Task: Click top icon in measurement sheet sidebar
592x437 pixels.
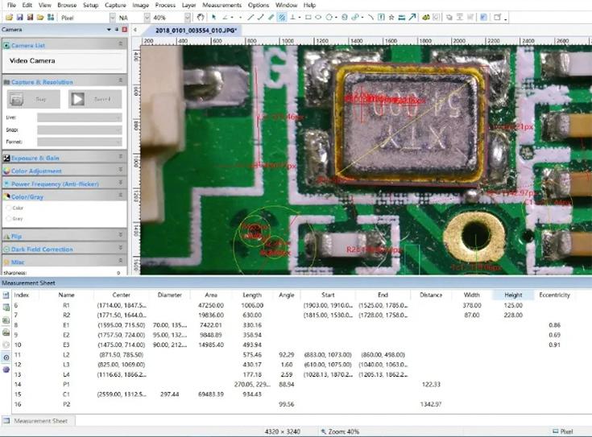Action: (6, 295)
